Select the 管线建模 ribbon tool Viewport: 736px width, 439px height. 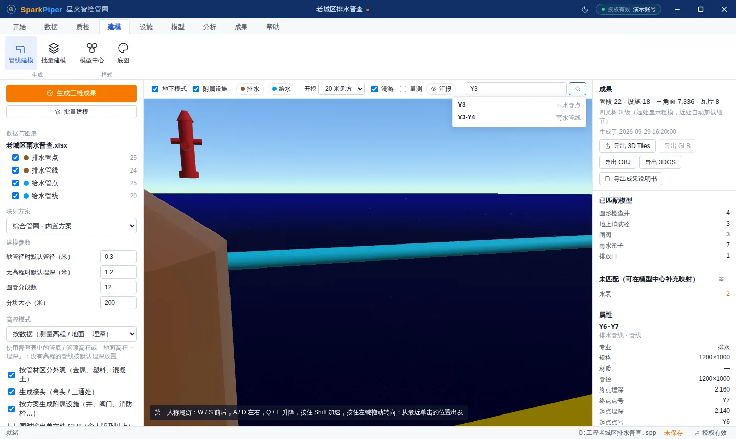pyautogui.click(x=21, y=53)
